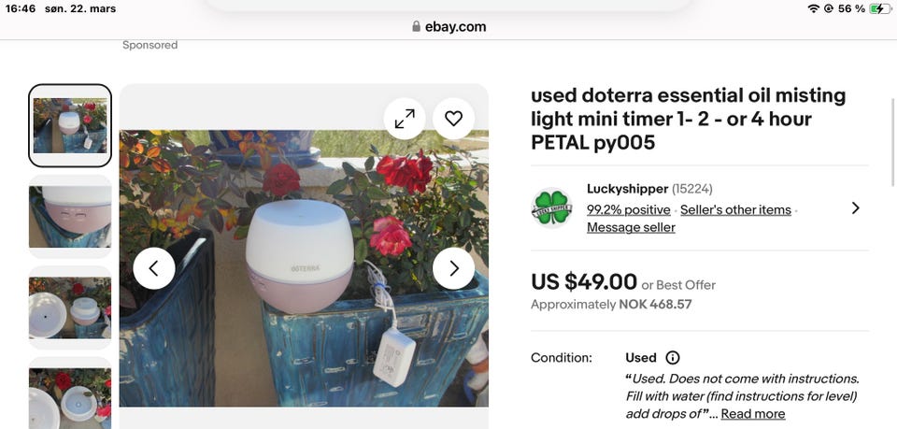This screenshot has height=429, width=897.
Task: Click the condition info icon
Action: [673, 358]
